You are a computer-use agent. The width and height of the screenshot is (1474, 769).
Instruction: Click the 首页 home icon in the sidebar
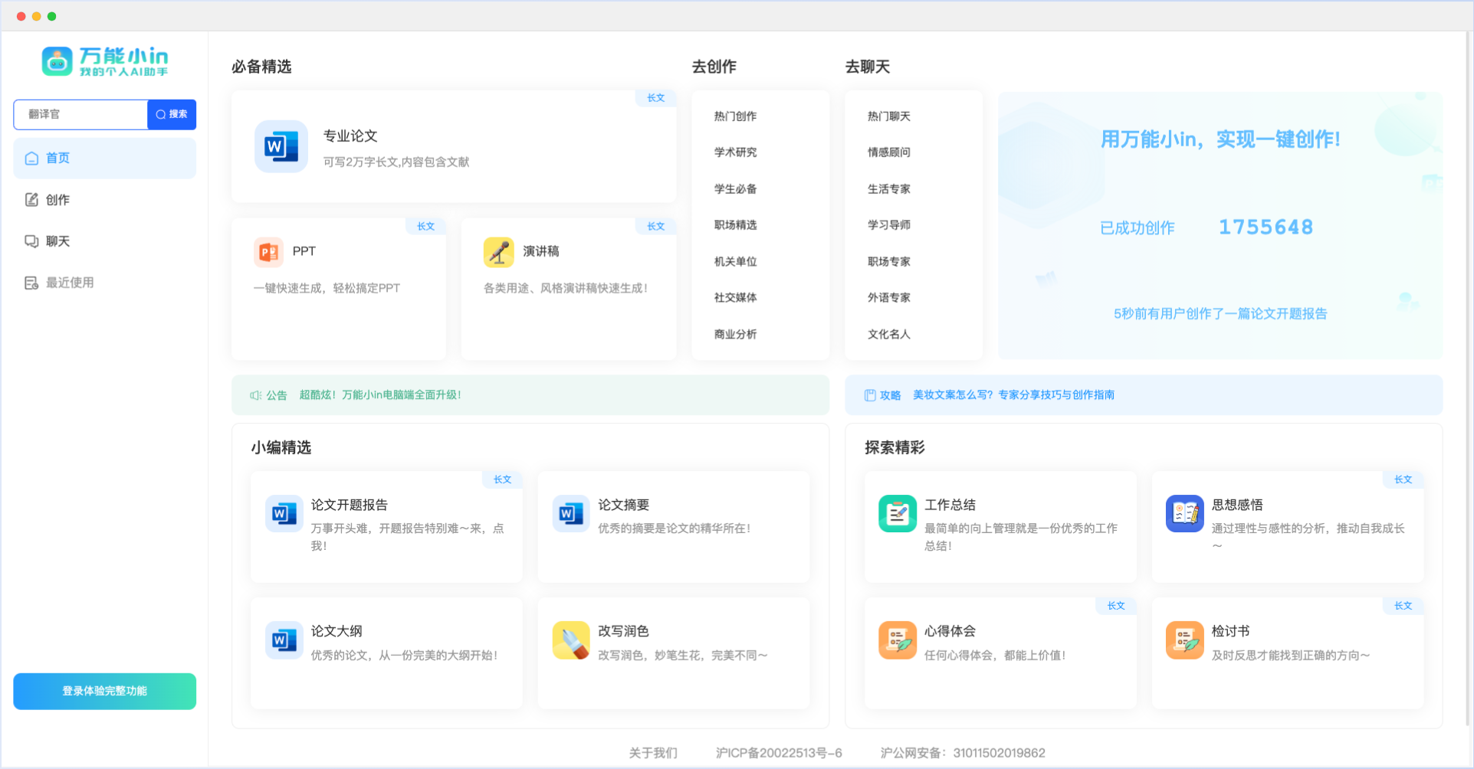[31, 158]
